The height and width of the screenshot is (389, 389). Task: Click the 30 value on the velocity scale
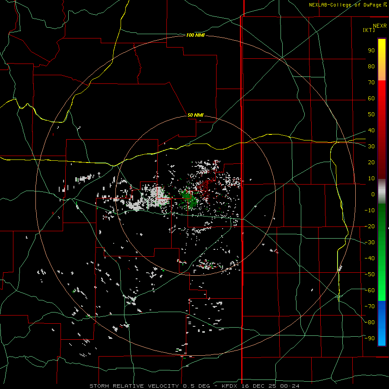[371, 147]
